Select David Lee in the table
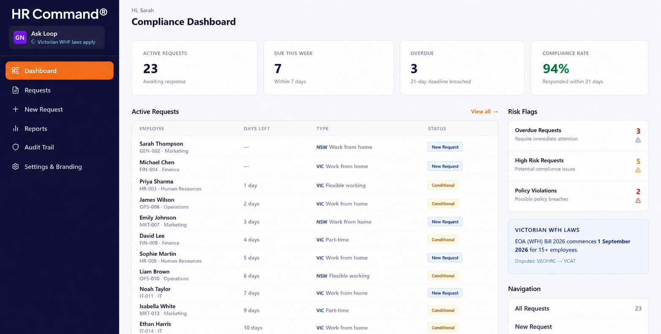 (x=315, y=240)
